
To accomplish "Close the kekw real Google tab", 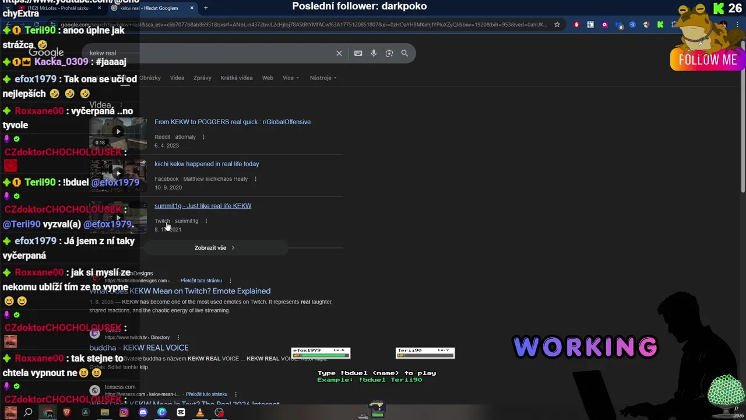I will click(x=192, y=8).
